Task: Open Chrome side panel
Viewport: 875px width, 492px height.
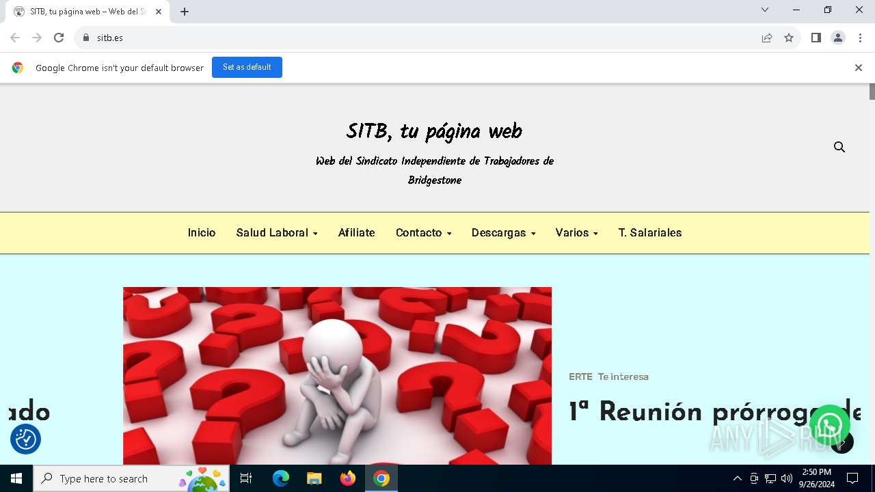Action: click(x=816, y=38)
